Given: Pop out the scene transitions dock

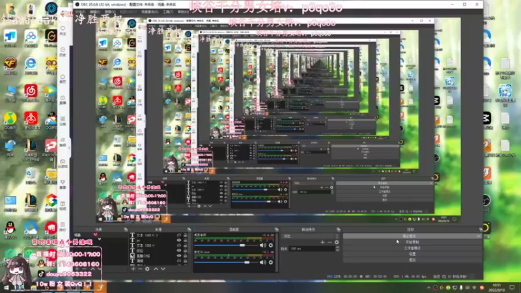Looking at the screenshot, I should pos(338,230).
